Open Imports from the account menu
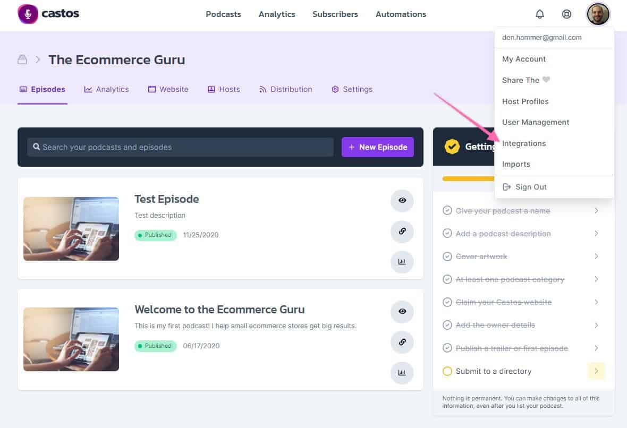Image resolution: width=627 pixels, height=428 pixels. [x=516, y=164]
